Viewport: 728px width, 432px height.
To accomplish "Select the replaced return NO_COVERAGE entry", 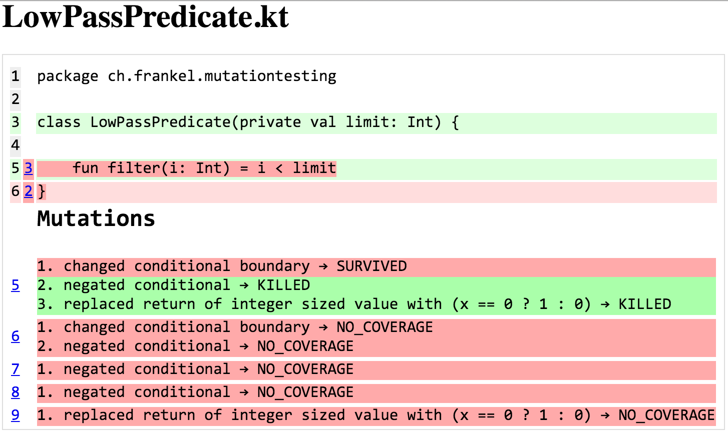I will (376, 415).
